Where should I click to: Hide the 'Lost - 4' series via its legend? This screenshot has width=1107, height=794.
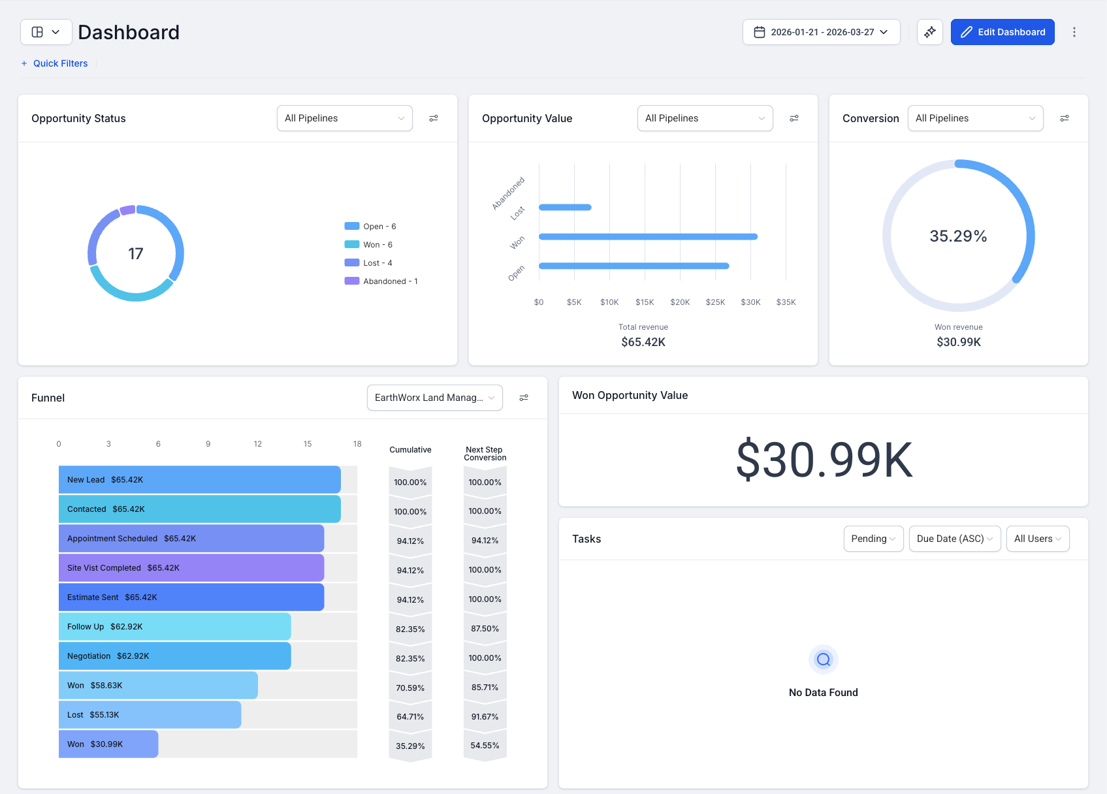point(376,262)
